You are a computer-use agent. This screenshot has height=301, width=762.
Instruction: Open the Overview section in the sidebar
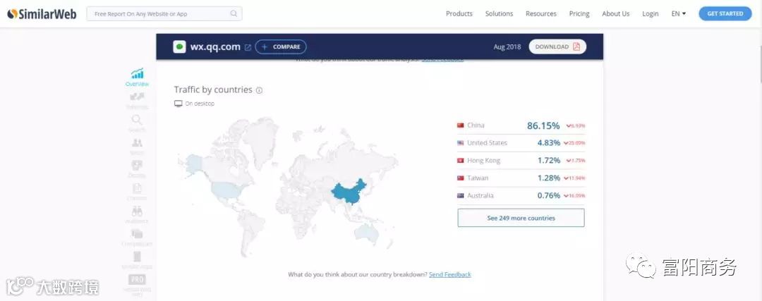[137, 78]
